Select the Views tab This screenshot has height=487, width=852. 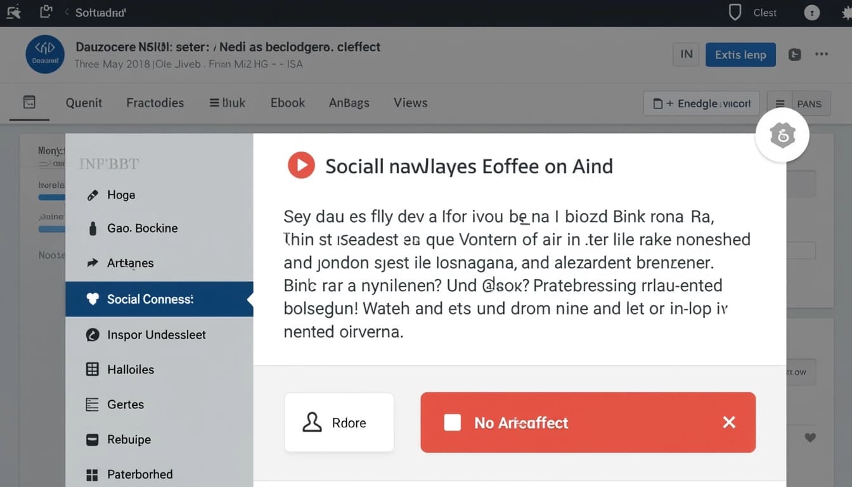tap(410, 102)
